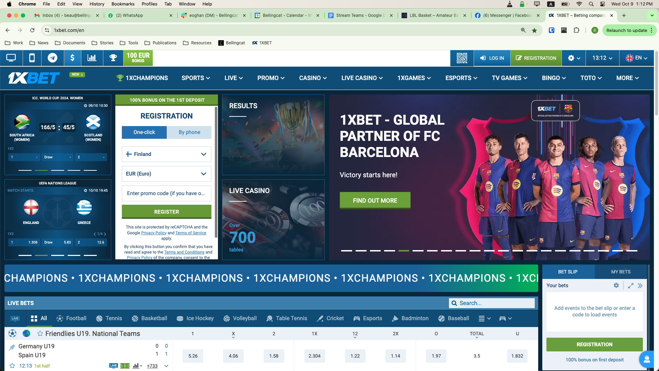Expand additional markets for Germany U19 match
The image size is (659, 371).
tap(166, 366)
